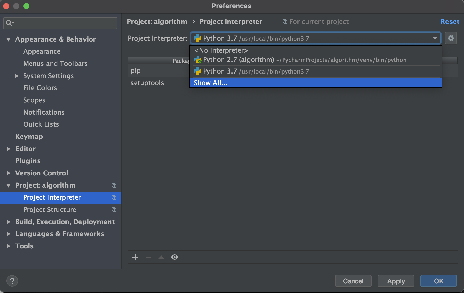
Task: Toggle show early releases eye icon
Action: 175,257
